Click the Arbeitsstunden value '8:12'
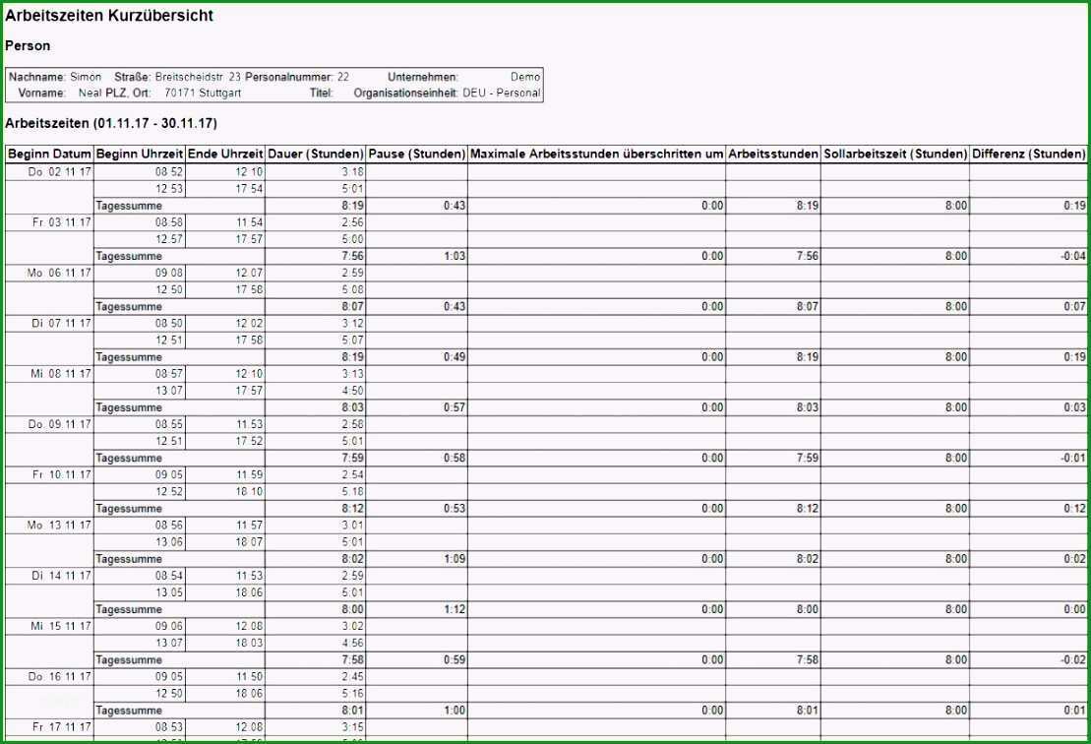Viewport: 1091px width, 744px height. coord(807,509)
